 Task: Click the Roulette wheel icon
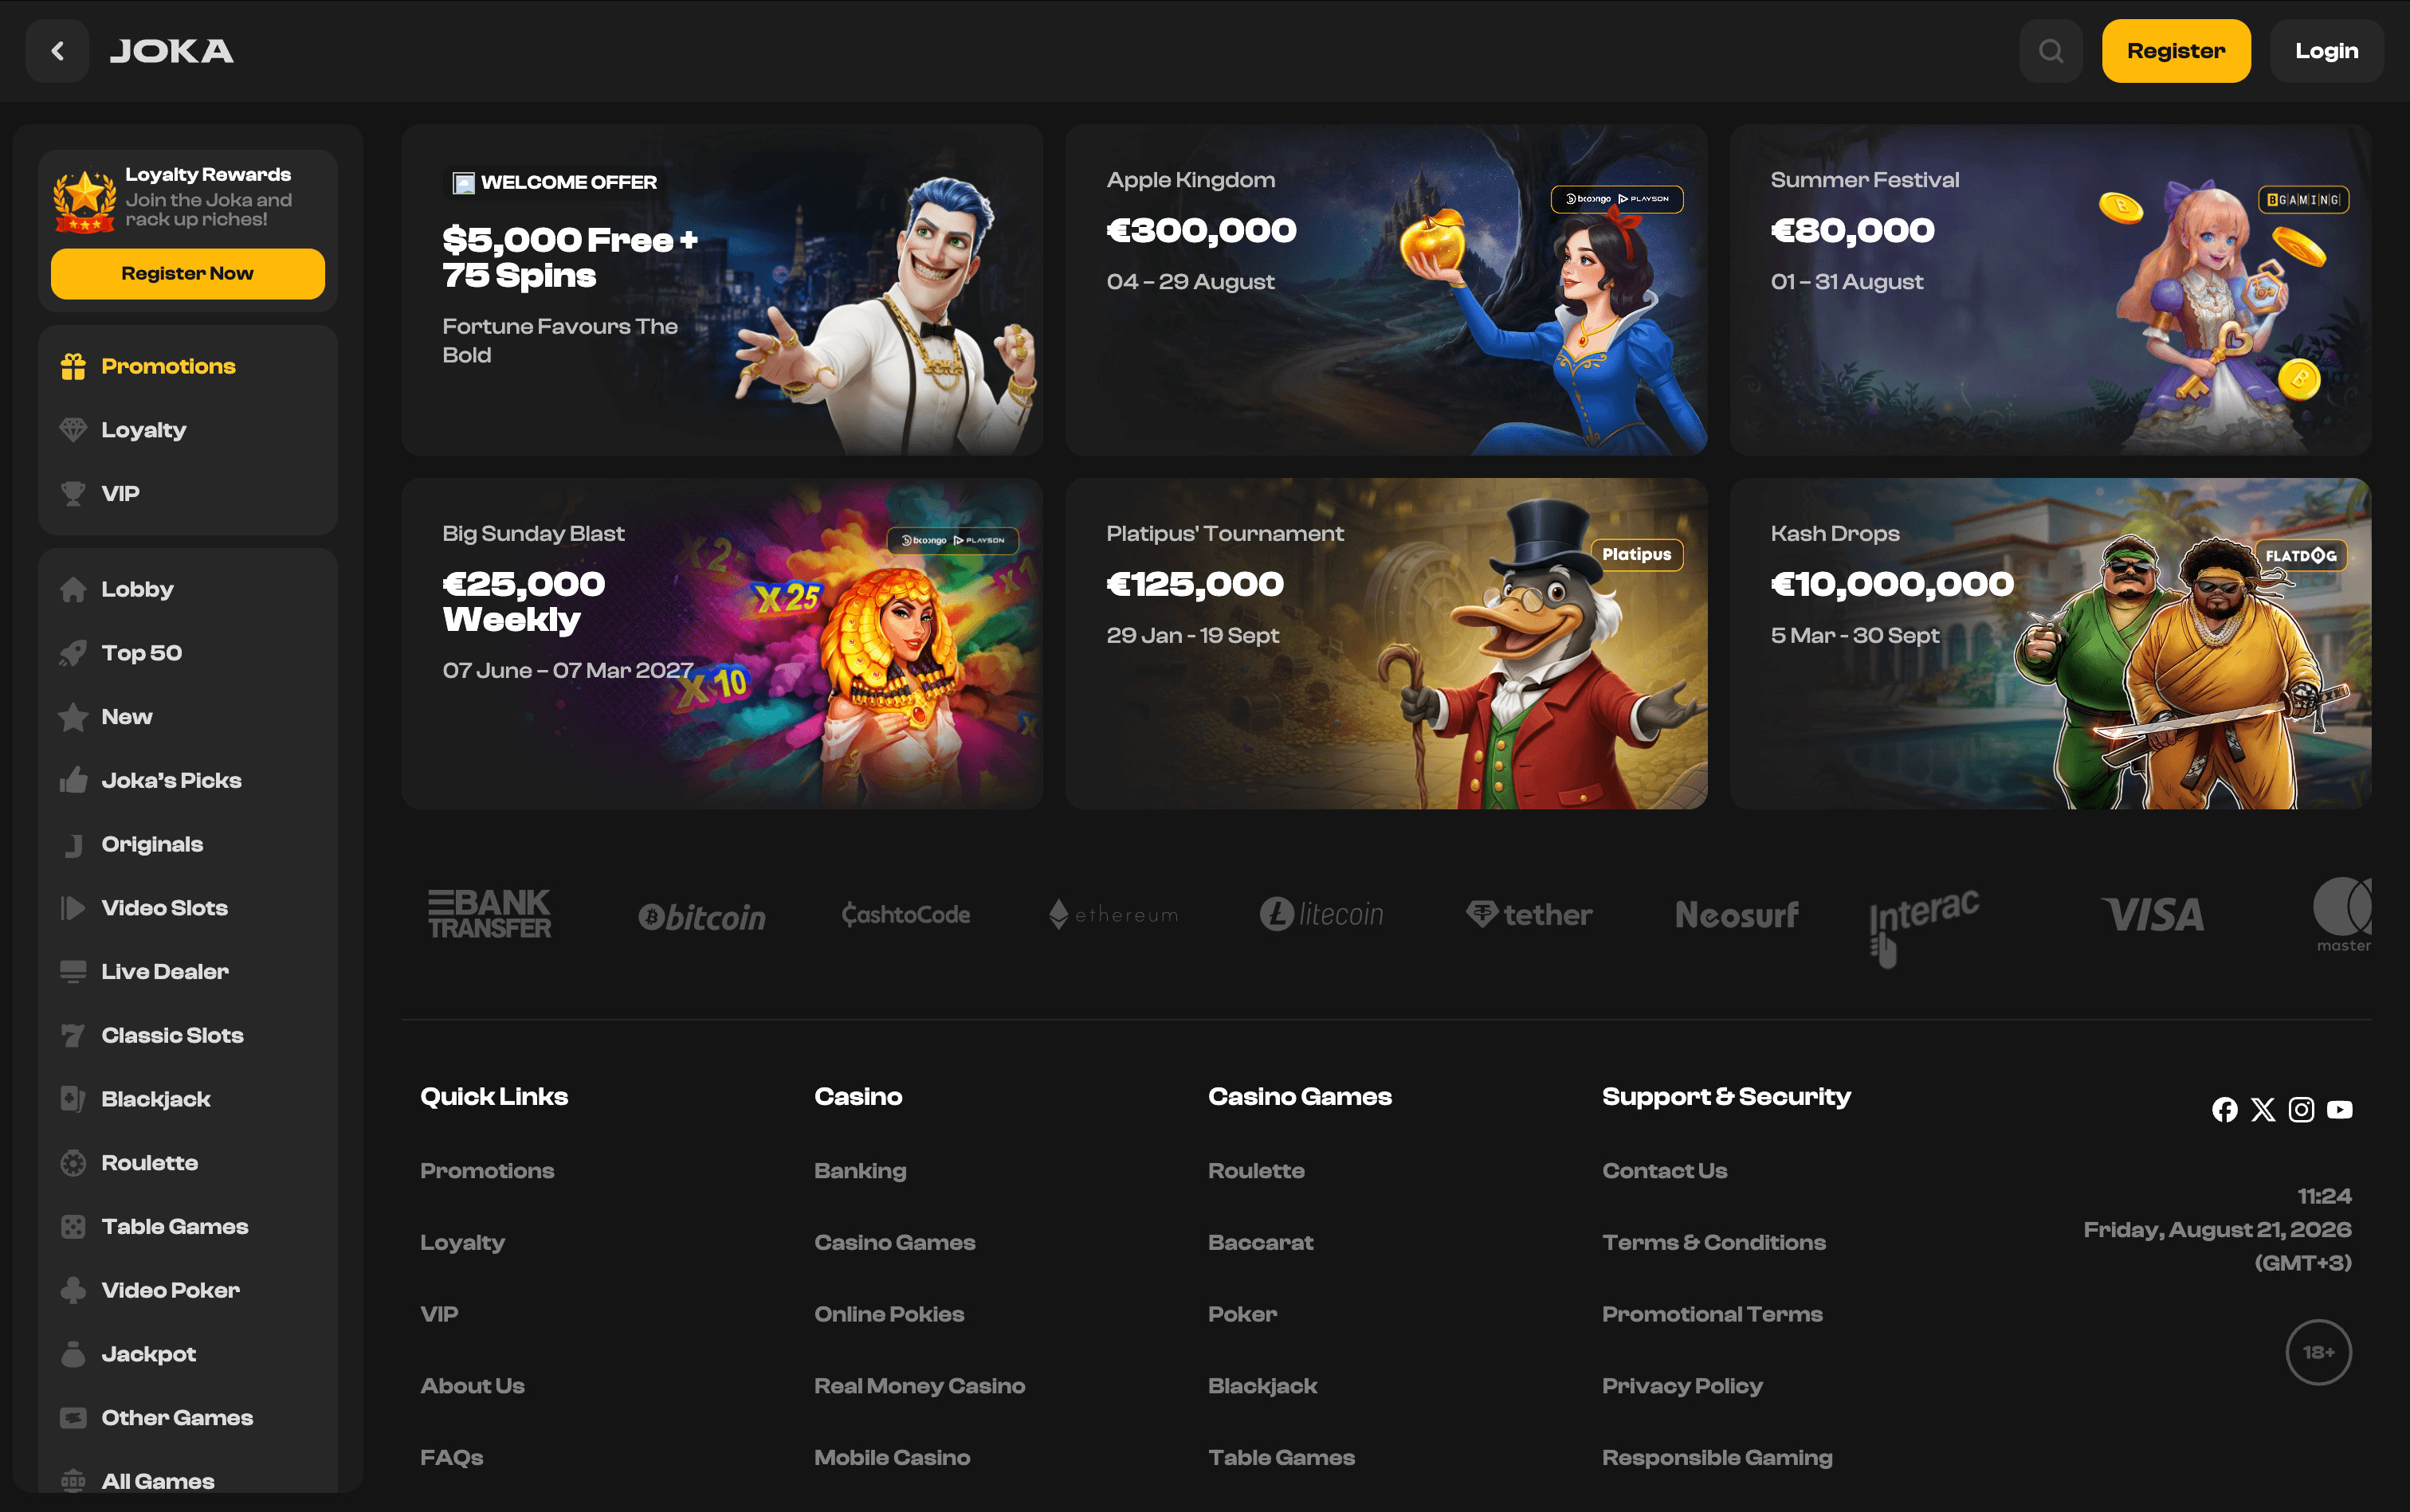pyautogui.click(x=73, y=1163)
